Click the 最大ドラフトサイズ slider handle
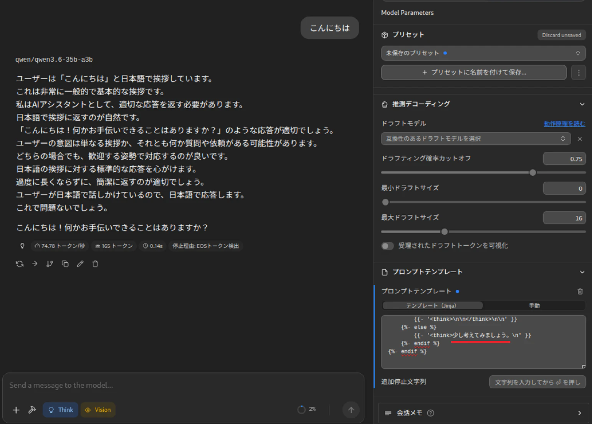 445,232
